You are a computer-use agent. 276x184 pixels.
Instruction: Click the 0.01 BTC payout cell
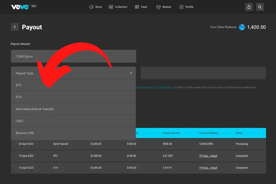tap(168, 156)
